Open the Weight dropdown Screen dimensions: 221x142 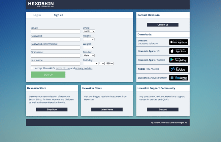coord(88,47)
